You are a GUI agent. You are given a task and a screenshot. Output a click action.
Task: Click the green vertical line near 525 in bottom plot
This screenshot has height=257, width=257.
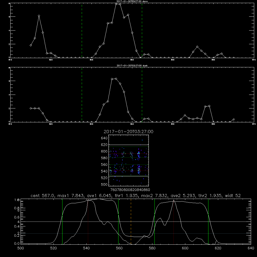(62, 221)
